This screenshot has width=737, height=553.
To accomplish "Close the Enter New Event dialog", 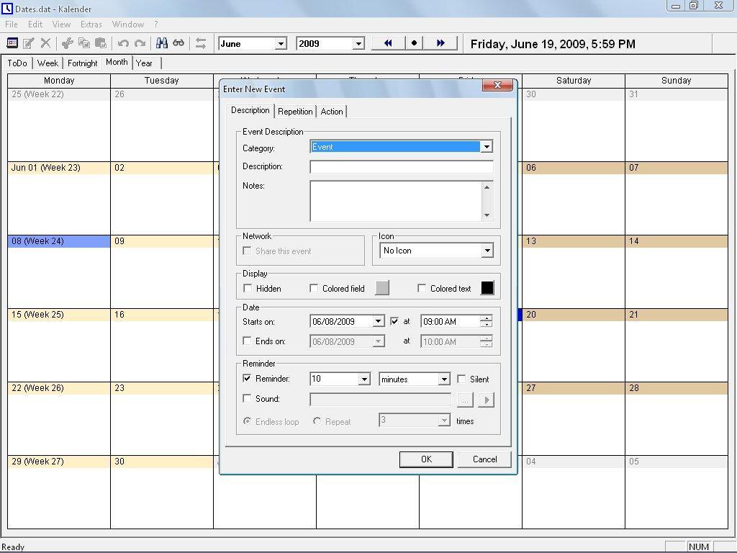I will click(497, 85).
